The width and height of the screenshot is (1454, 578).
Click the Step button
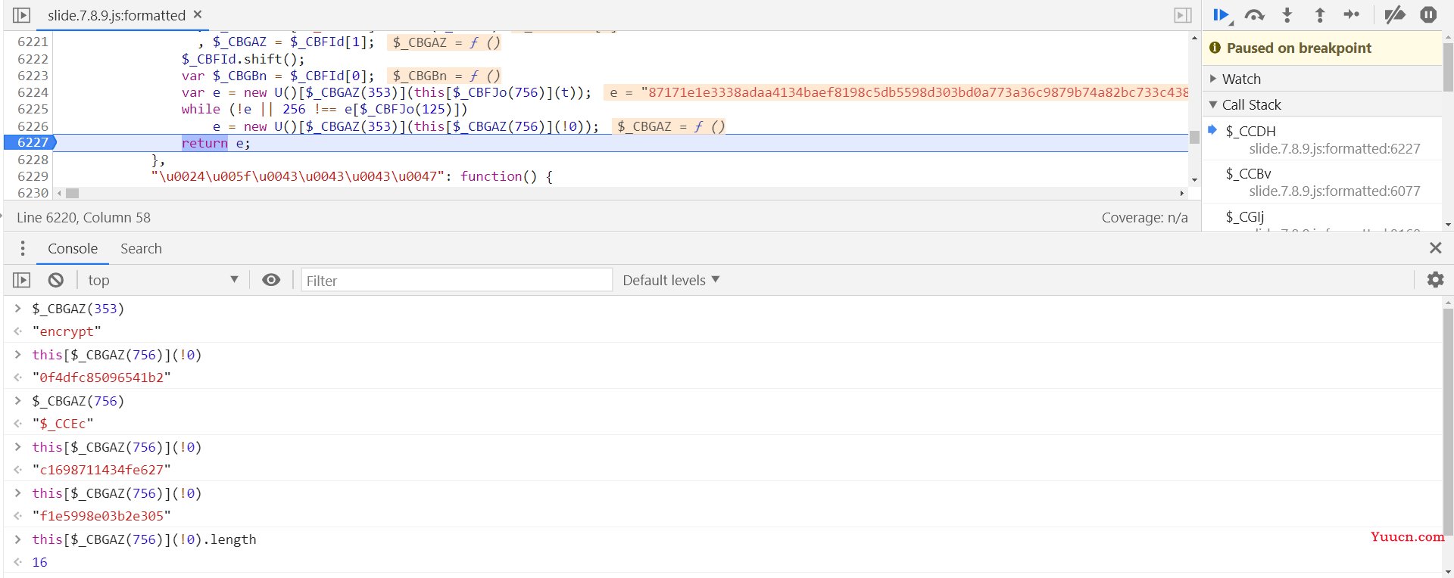pyautogui.click(x=1352, y=14)
